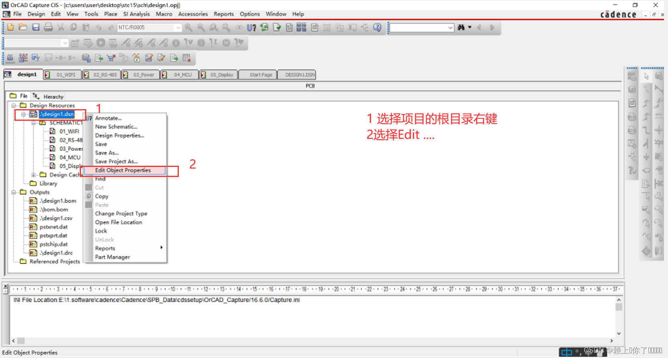Open the empty search text combo dropdown
This screenshot has height=358, width=668.
pos(450,28)
